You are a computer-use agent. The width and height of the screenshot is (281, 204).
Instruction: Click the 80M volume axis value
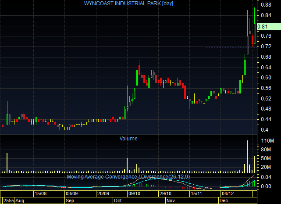point(266,150)
